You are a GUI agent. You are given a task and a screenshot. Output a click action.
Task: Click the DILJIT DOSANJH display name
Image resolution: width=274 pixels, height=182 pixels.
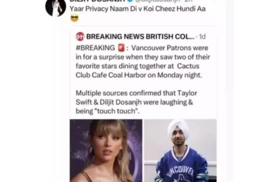98,1
